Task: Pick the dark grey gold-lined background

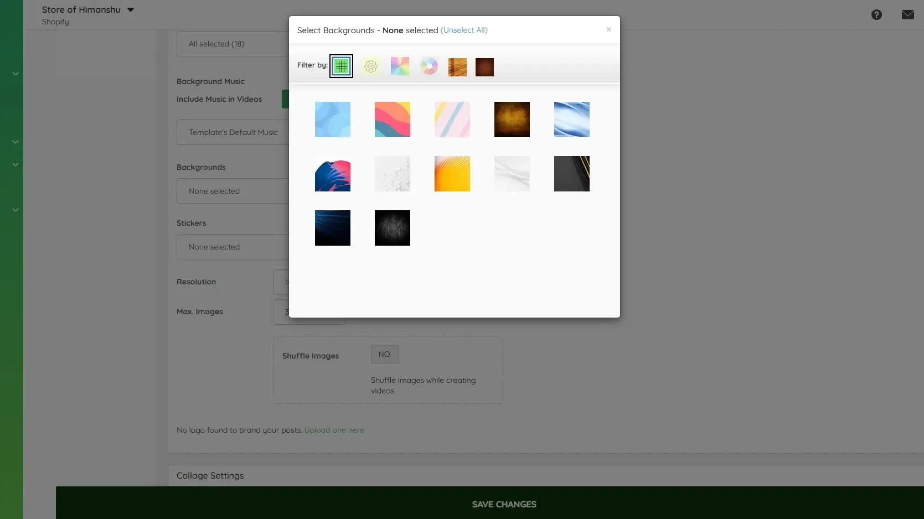Action: pyautogui.click(x=572, y=174)
